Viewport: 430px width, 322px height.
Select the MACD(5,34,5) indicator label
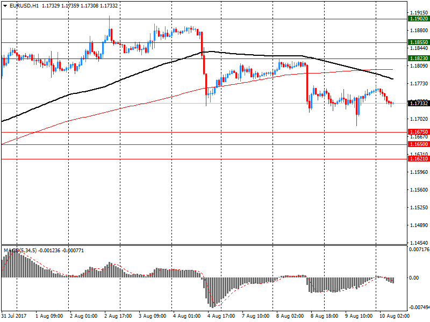pyautogui.click(x=20, y=251)
